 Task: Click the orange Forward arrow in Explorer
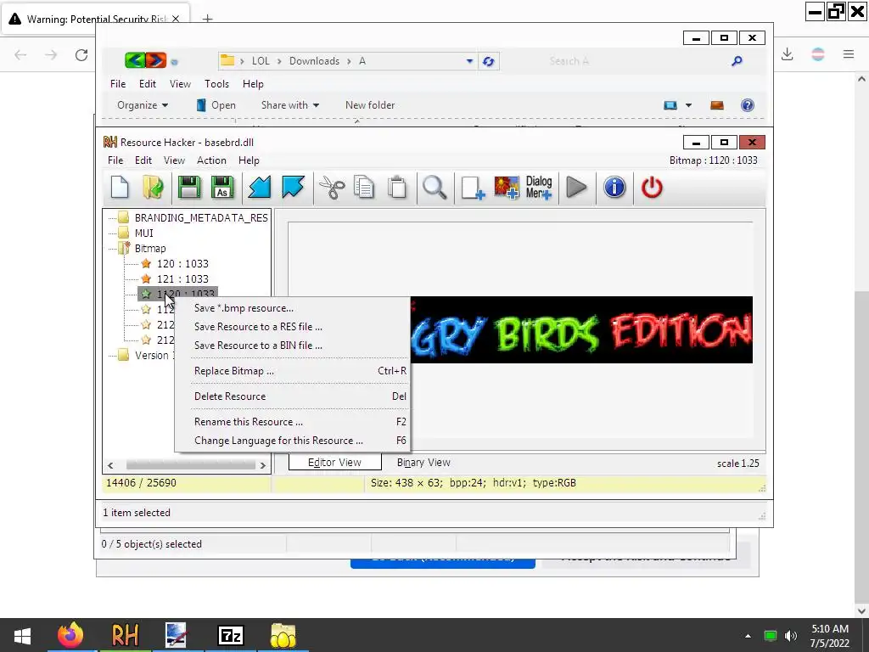coord(156,60)
